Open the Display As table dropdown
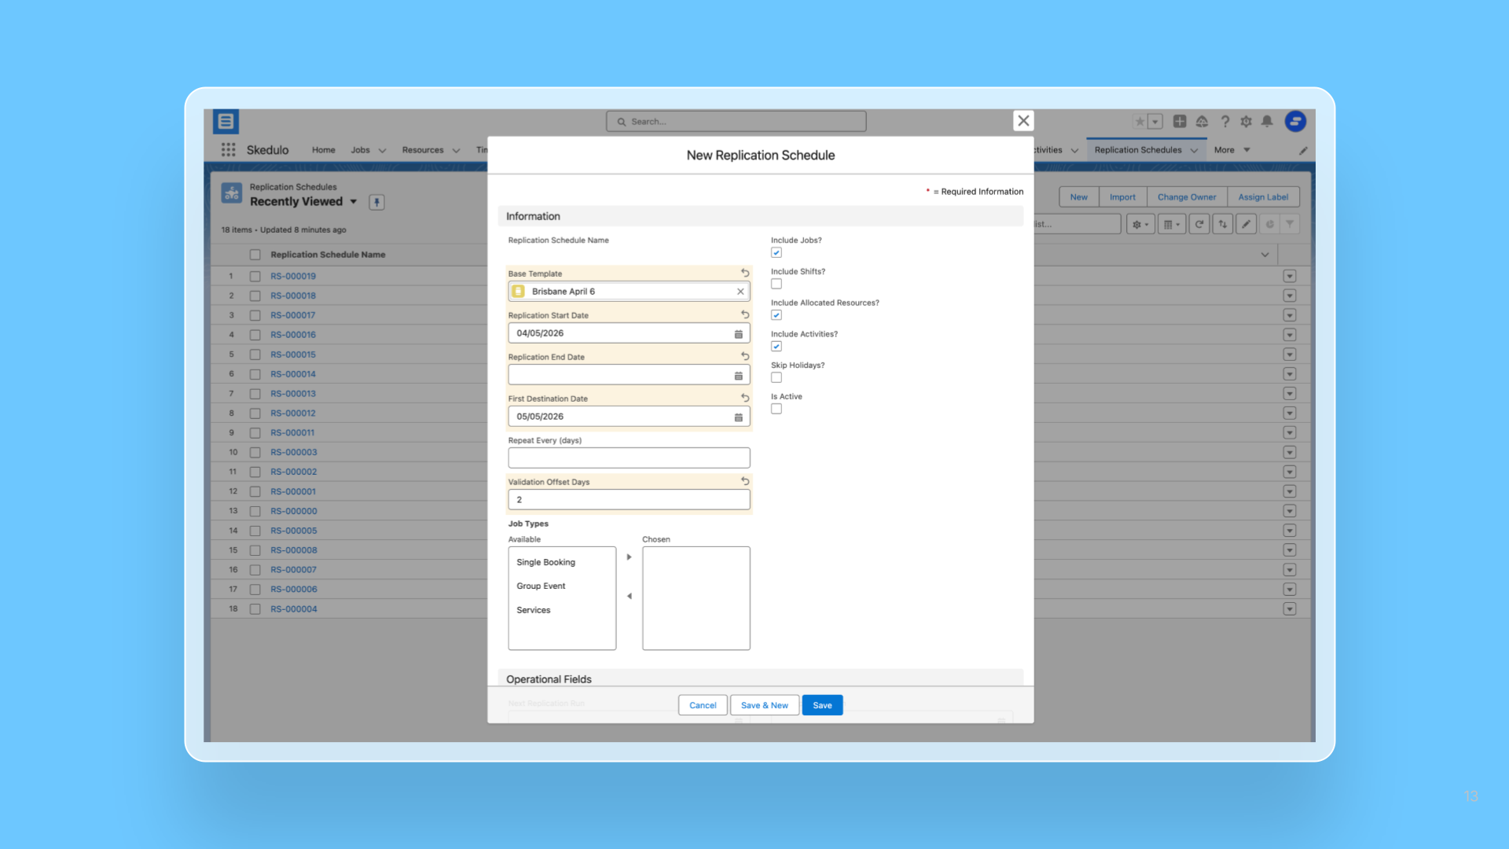1509x849 pixels. coord(1172,224)
